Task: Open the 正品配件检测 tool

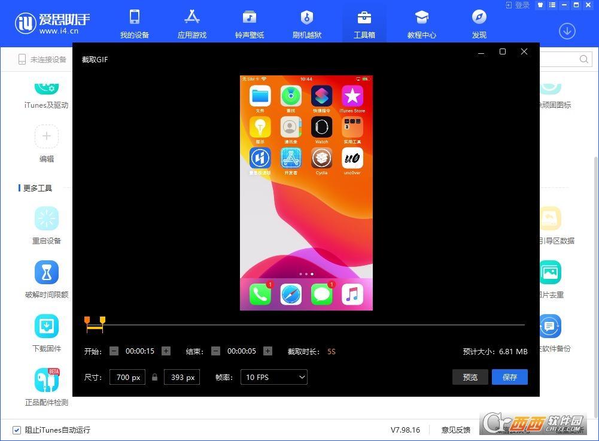Action: pyautogui.click(x=47, y=387)
